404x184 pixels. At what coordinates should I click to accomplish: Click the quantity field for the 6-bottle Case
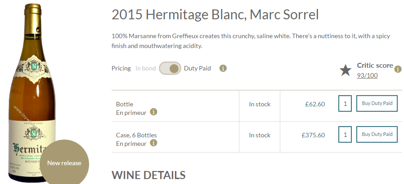[x=345, y=134]
